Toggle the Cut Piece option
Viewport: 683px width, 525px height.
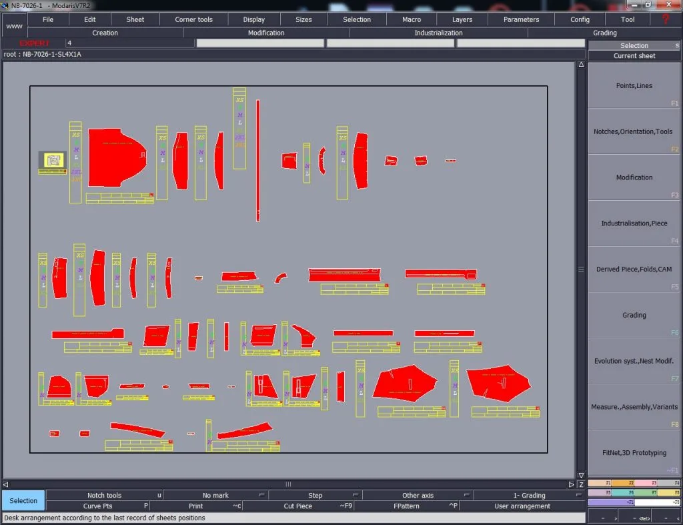coord(298,506)
